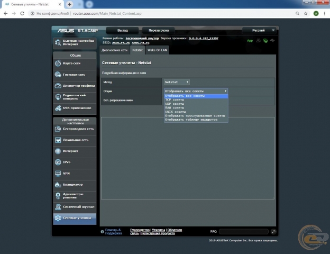Viewport: 330px width, 254px height.
Task: Click the Гостевая сеть sidebar icon
Action: click(59, 75)
